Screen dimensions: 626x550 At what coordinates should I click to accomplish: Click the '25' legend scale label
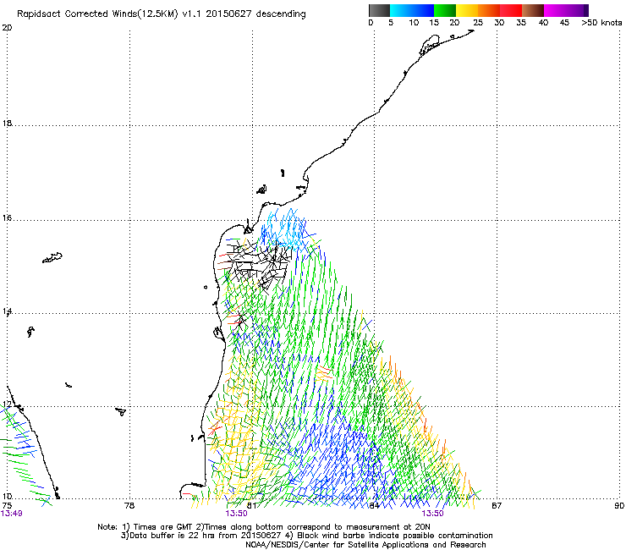[478, 23]
